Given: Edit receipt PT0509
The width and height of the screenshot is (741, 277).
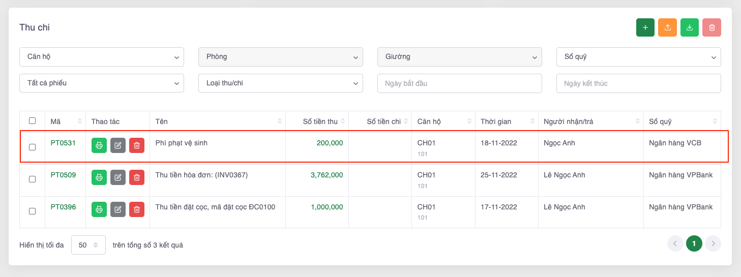Looking at the screenshot, I should tap(118, 177).
